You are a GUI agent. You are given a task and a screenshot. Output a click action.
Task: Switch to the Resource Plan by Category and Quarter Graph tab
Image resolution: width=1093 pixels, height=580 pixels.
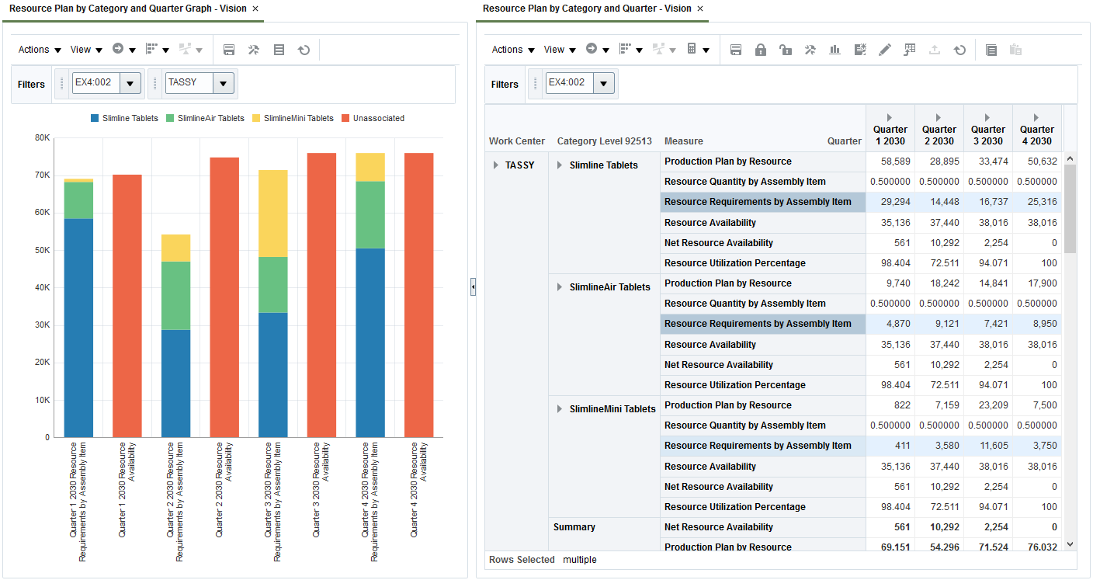pyautogui.click(x=127, y=9)
